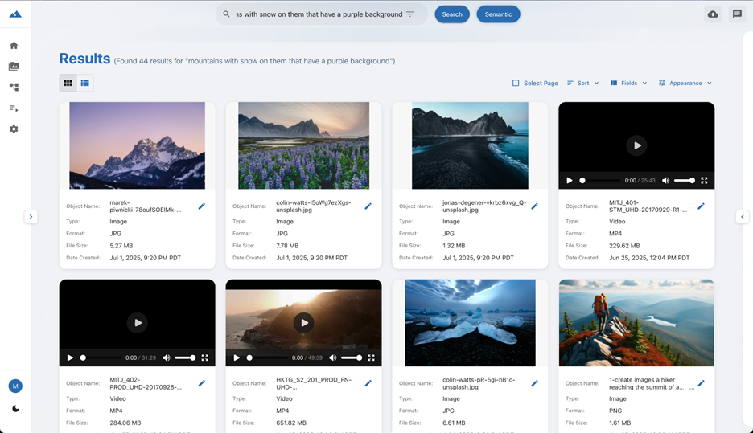This screenshot has height=433, width=753.
Task: Adjust volume slider on MITJ_401 video
Action: pyautogui.click(x=684, y=181)
